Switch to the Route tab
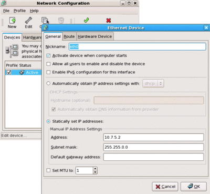 [x=69, y=36]
